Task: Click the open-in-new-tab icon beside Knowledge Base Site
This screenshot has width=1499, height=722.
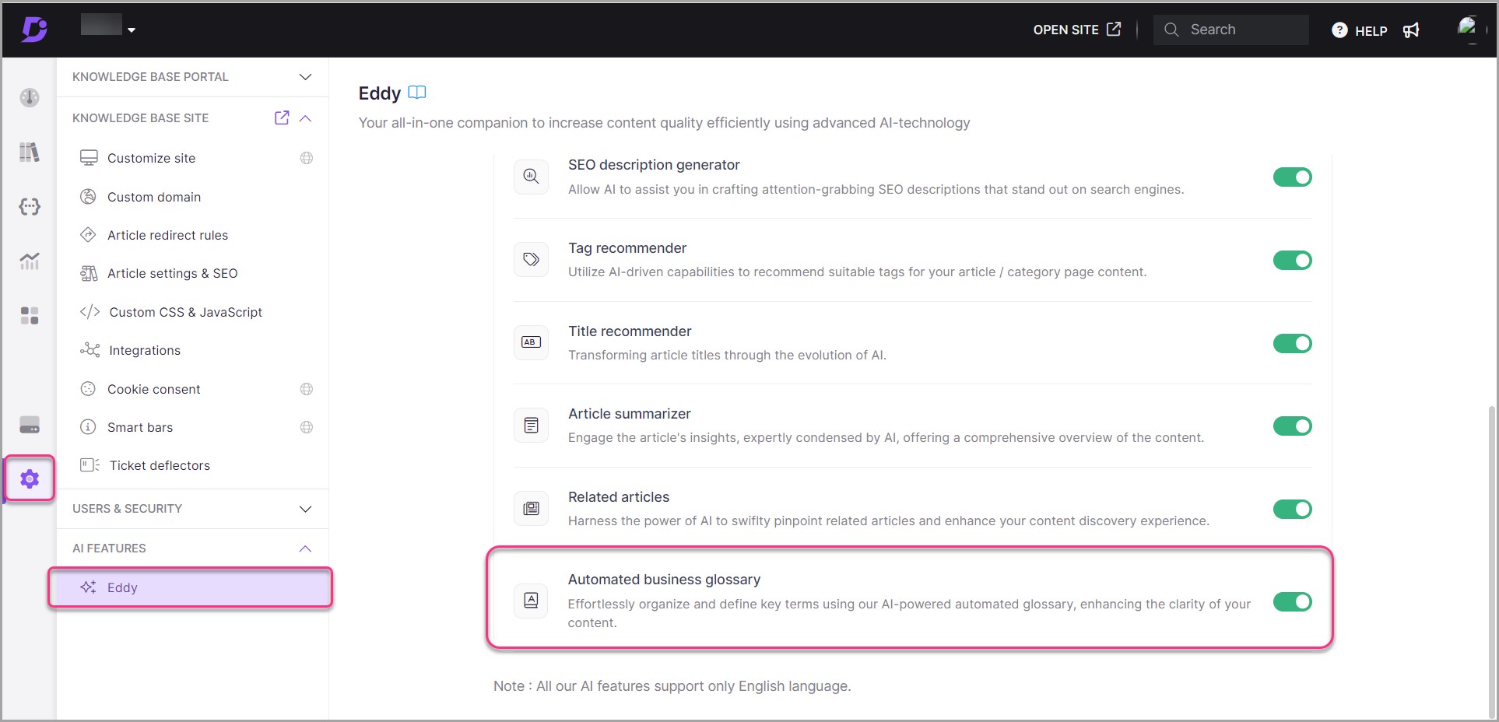Action: pos(282,117)
